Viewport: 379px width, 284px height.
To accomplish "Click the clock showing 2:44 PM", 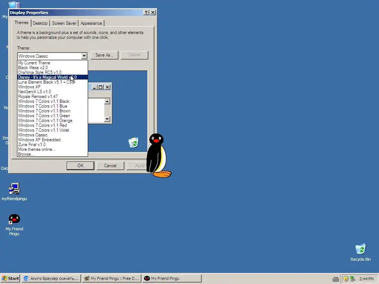I will pyautogui.click(x=366, y=279).
